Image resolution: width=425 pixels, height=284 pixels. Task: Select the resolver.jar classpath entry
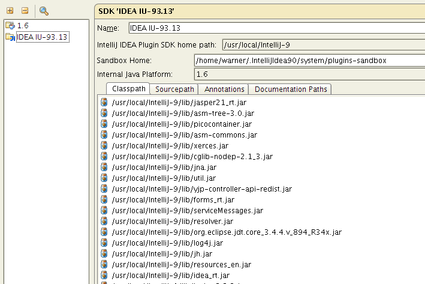click(173, 222)
